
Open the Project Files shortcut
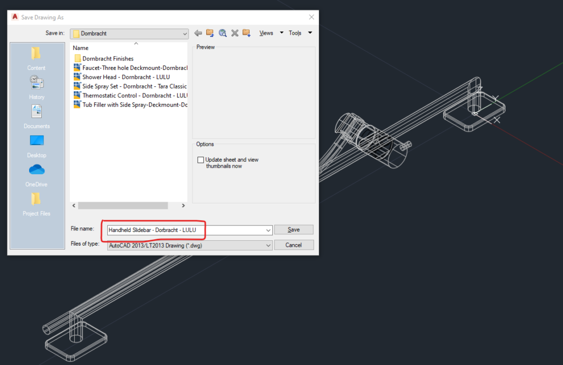(36, 204)
